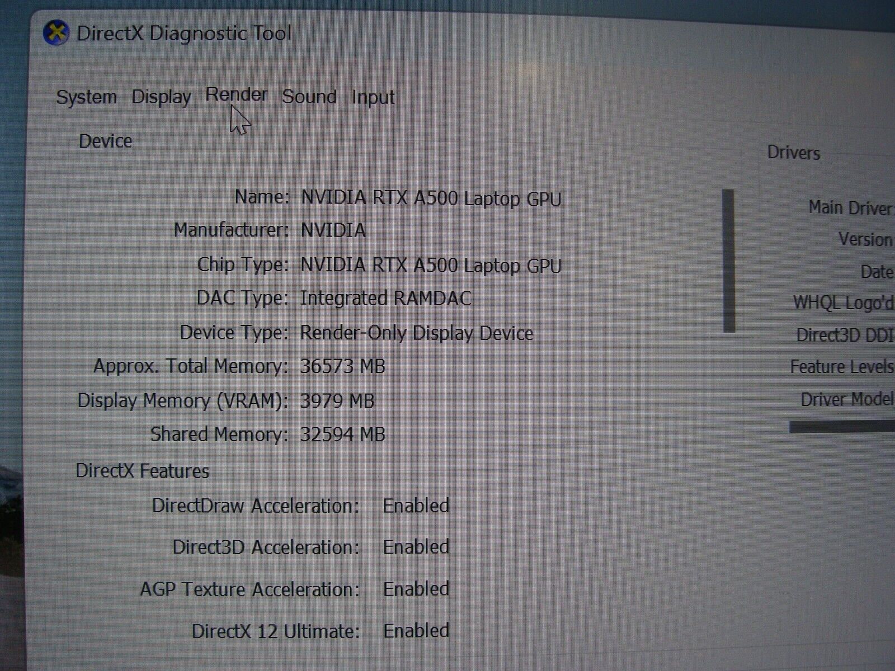This screenshot has height=671, width=895.
Task: Select the Render tab
Action: 237,94
